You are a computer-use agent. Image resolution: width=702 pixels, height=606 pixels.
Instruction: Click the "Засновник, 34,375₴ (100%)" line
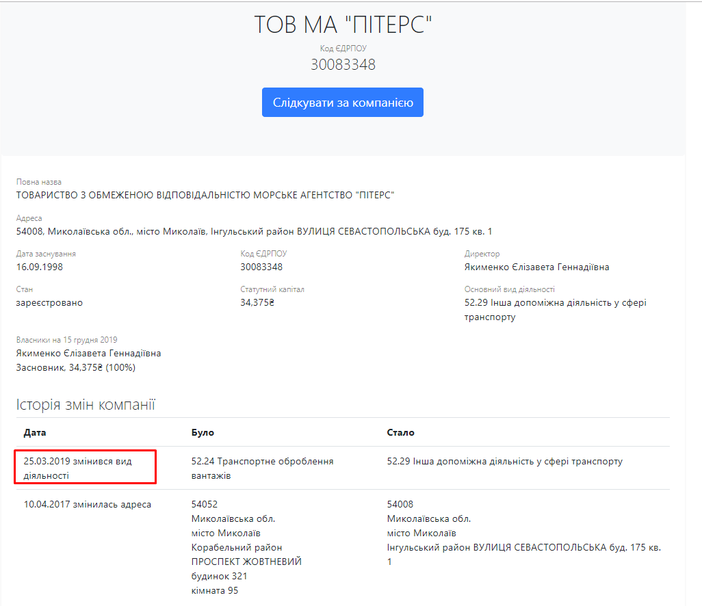[x=76, y=367]
